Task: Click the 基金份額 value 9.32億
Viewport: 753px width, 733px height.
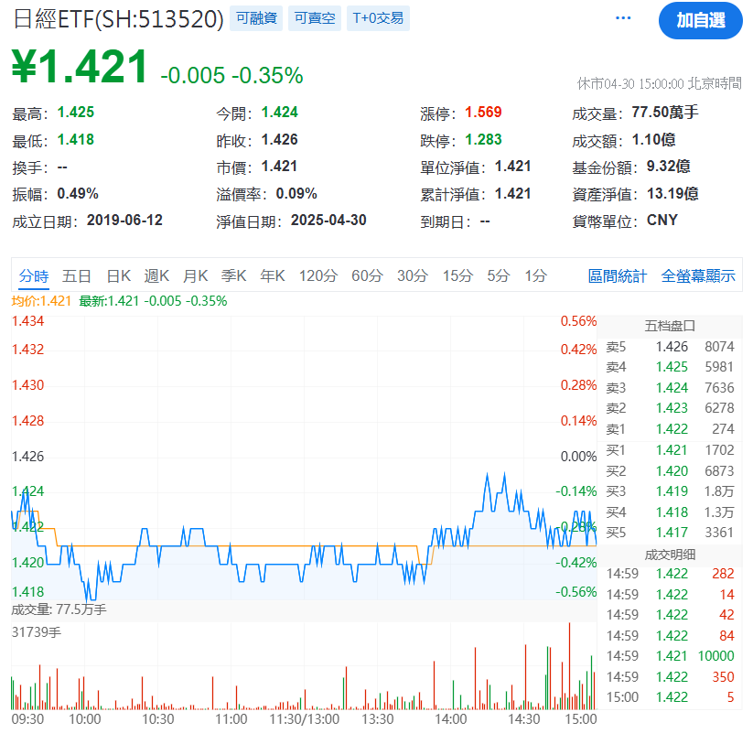Action: tap(668, 167)
